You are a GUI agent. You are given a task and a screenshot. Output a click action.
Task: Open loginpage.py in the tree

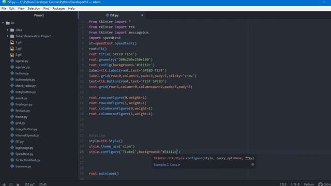24,148
